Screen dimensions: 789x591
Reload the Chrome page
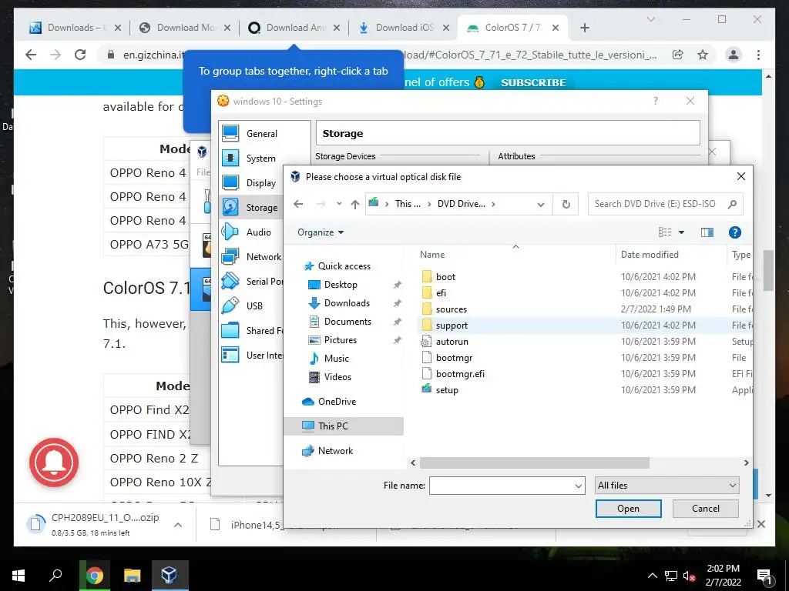80,55
